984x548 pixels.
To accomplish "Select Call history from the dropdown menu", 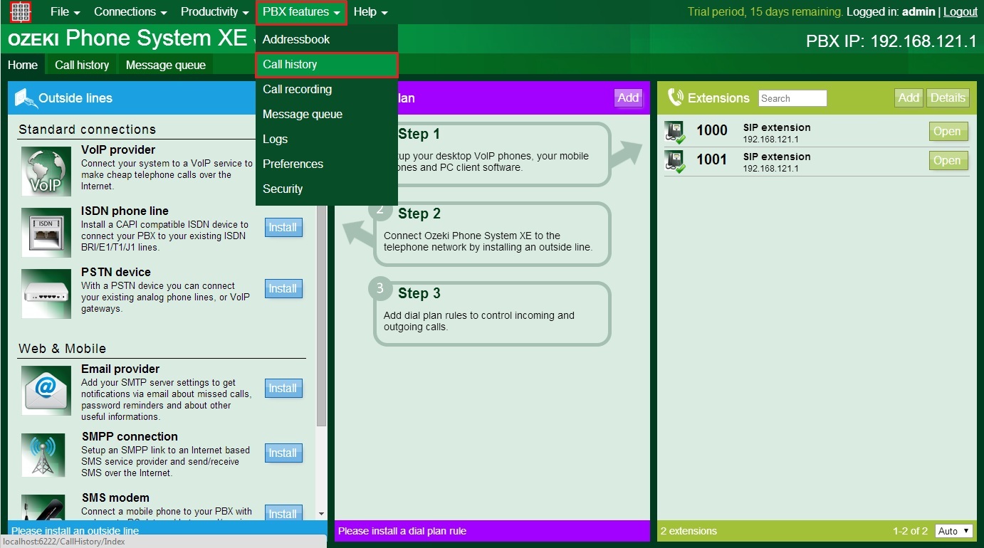I will pyautogui.click(x=326, y=64).
